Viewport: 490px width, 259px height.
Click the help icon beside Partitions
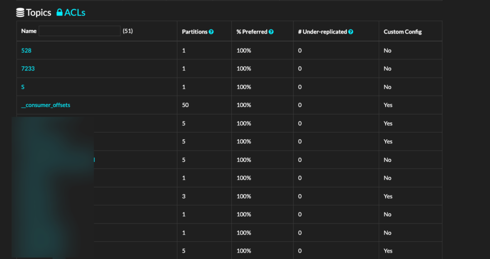click(x=211, y=32)
